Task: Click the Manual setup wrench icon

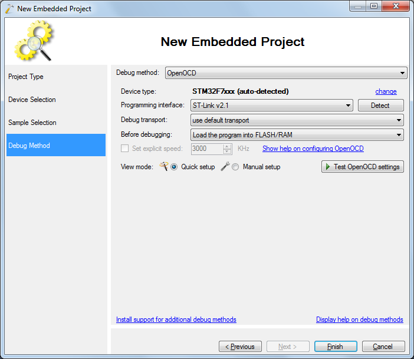Action: click(x=225, y=166)
